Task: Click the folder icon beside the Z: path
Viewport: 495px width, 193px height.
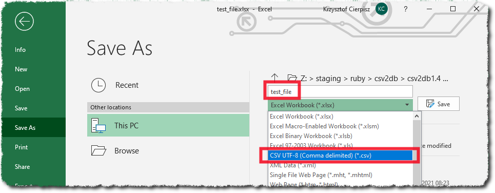Action: (x=292, y=78)
